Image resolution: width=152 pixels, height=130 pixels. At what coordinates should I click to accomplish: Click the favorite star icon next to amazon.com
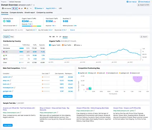[34, 5]
